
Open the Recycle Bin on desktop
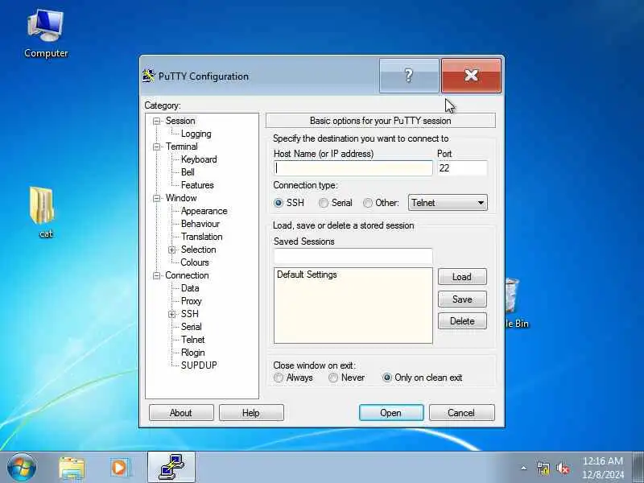(517, 303)
